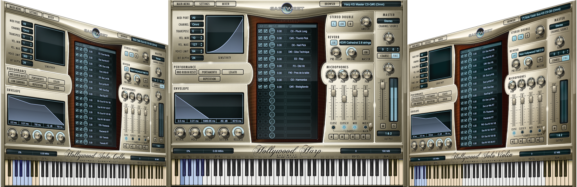Viewport: 577px width, 187px height.
Task: Open reverb preset HDIR Cathedral 2.8 strings
Action: [355, 42]
